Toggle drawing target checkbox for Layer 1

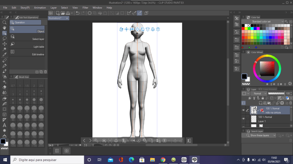pos(248,119)
